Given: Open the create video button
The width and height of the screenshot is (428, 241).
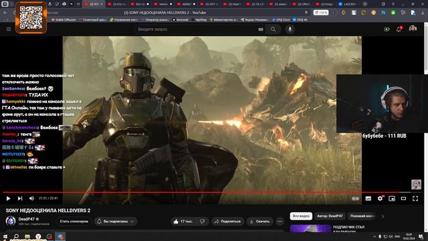Looking at the screenshot, I should point(387,29).
